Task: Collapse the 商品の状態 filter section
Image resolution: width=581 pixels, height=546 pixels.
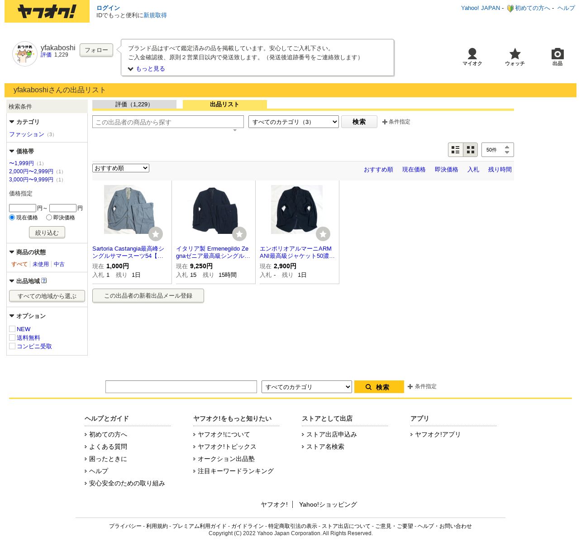Action: point(28,252)
